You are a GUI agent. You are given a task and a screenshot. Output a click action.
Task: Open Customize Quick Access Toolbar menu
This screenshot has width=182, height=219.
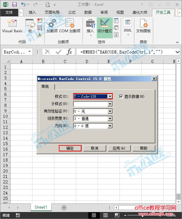tap(55, 5)
